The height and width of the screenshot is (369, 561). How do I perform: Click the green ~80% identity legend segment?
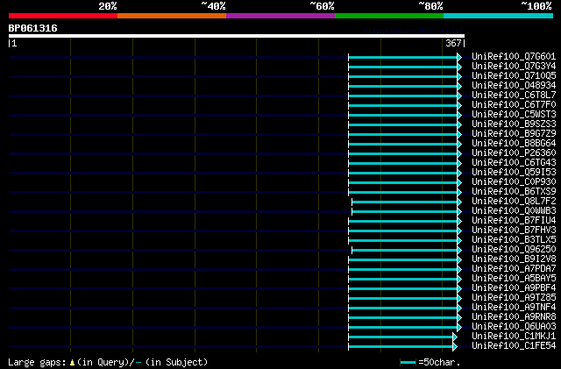tap(389, 16)
